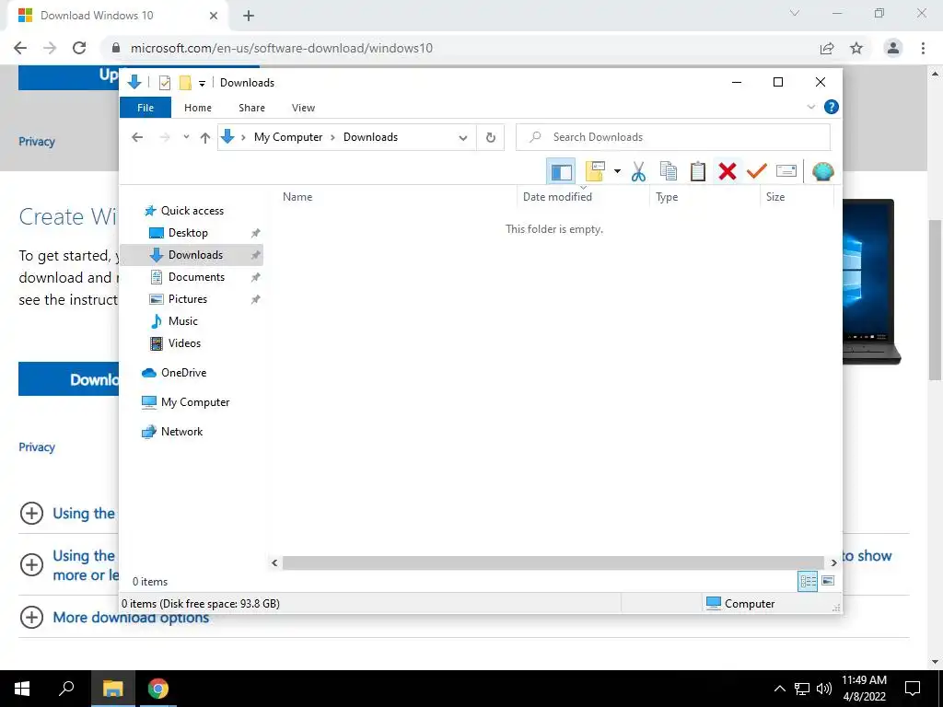Image resolution: width=943 pixels, height=707 pixels.
Task: Close the Download Windows 10 Chrome tab
Action: point(214,16)
